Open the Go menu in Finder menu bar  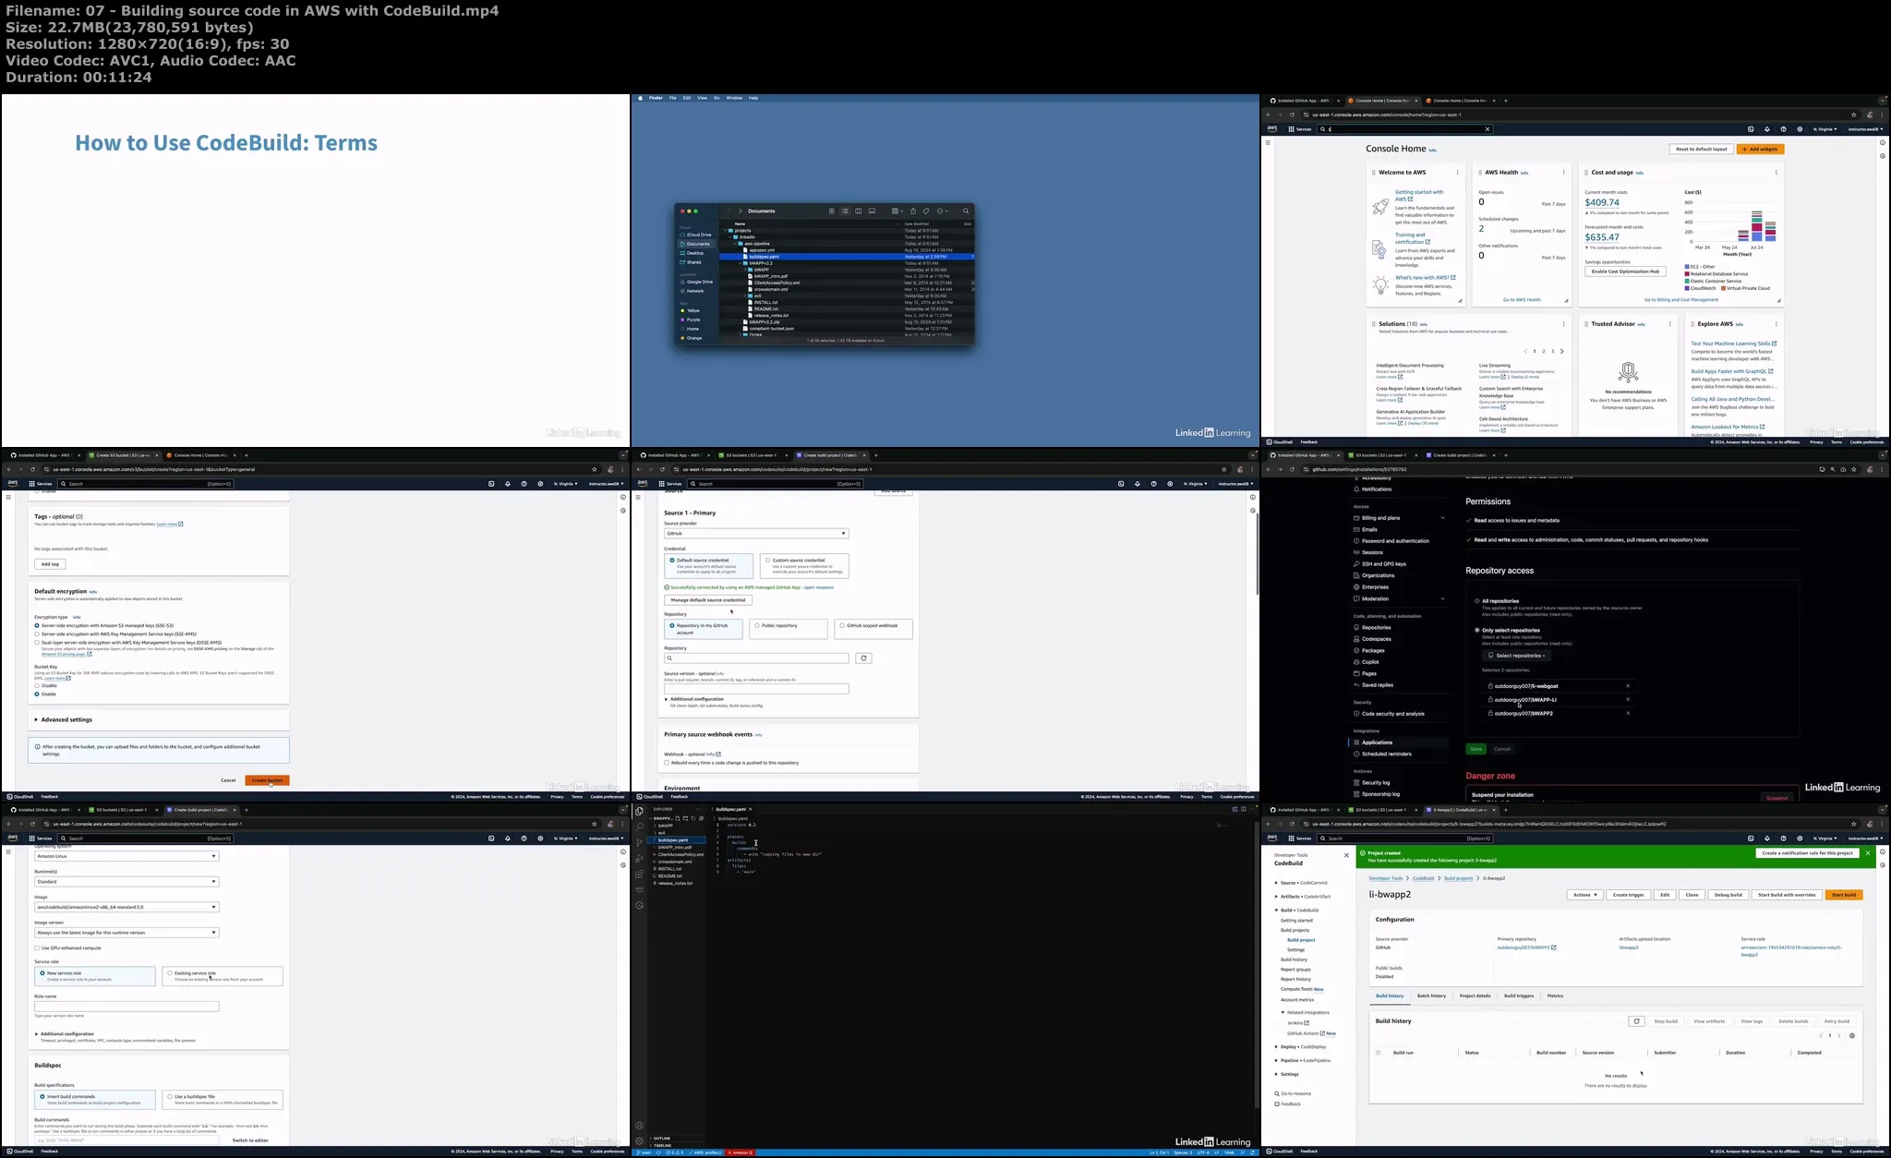click(717, 98)
